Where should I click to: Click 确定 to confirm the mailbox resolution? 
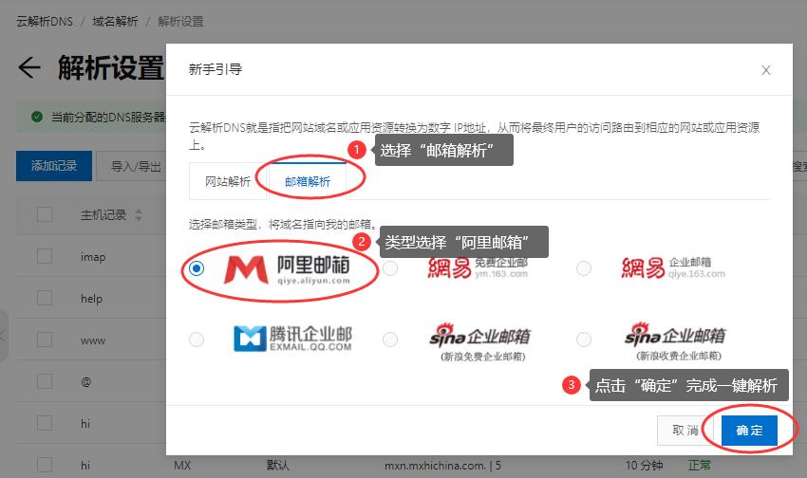tap(749, 431)
